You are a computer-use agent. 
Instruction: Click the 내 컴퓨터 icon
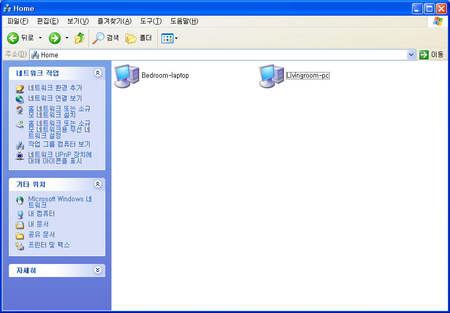tap(19, 215)
